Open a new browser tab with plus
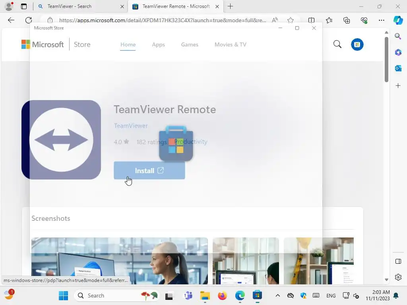 230,6
